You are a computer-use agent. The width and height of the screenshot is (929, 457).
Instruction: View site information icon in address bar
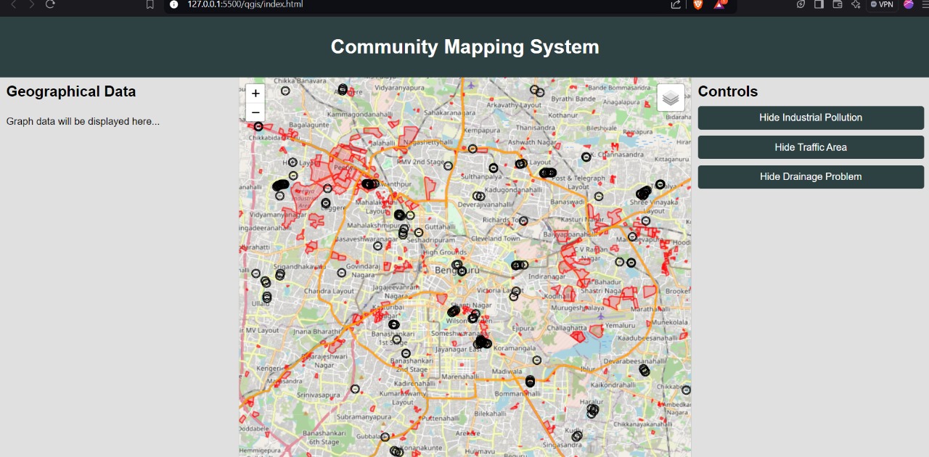pyautogui.click(x=173, y=4)
